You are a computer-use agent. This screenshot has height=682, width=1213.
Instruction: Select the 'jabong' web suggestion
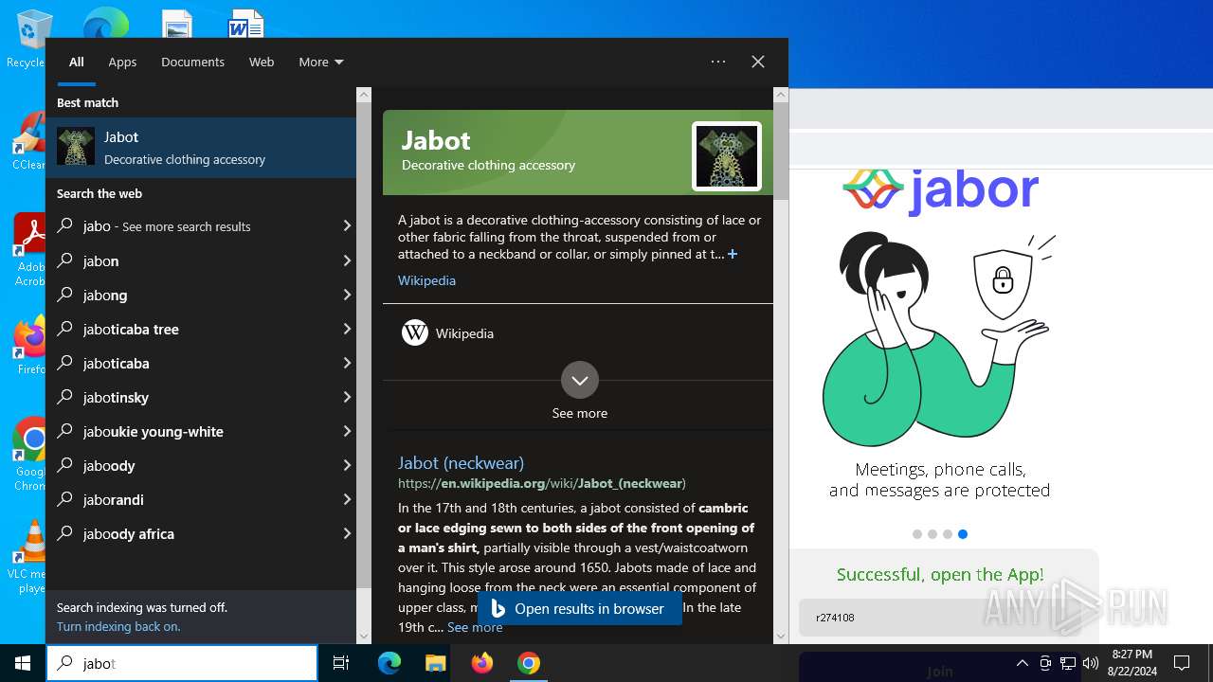pos(191,295)
